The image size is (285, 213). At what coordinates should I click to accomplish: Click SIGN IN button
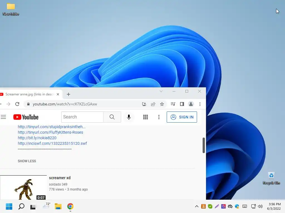[182, 117]
